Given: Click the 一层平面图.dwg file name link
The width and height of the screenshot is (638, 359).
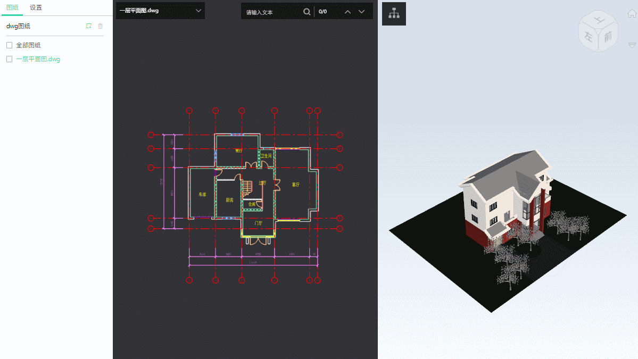Looking at the screenshot, I should (38, 60).
